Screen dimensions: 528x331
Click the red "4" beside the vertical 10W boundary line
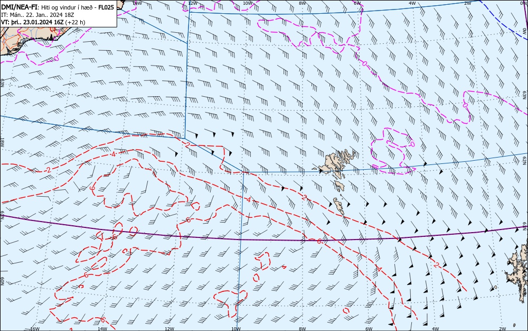(x=249, y=200)
